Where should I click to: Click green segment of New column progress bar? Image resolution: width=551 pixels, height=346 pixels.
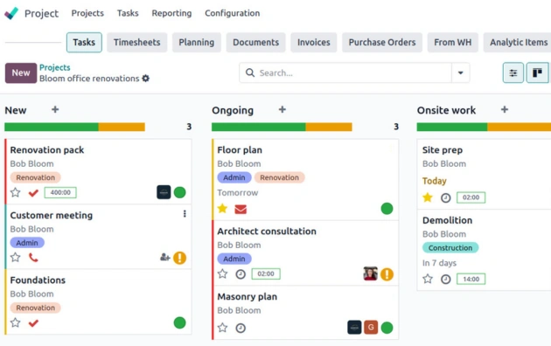pyautogui.click(x=52, y=127)
